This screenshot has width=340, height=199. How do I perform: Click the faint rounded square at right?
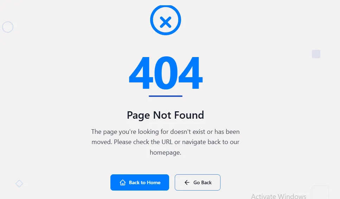click(316, 54)
